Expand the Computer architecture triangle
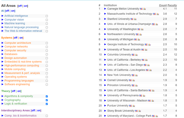This screenshot has height=118, width=184. 2,43
